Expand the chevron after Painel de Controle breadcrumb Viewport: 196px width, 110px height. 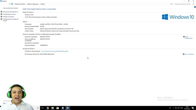(x=26, y=4)
